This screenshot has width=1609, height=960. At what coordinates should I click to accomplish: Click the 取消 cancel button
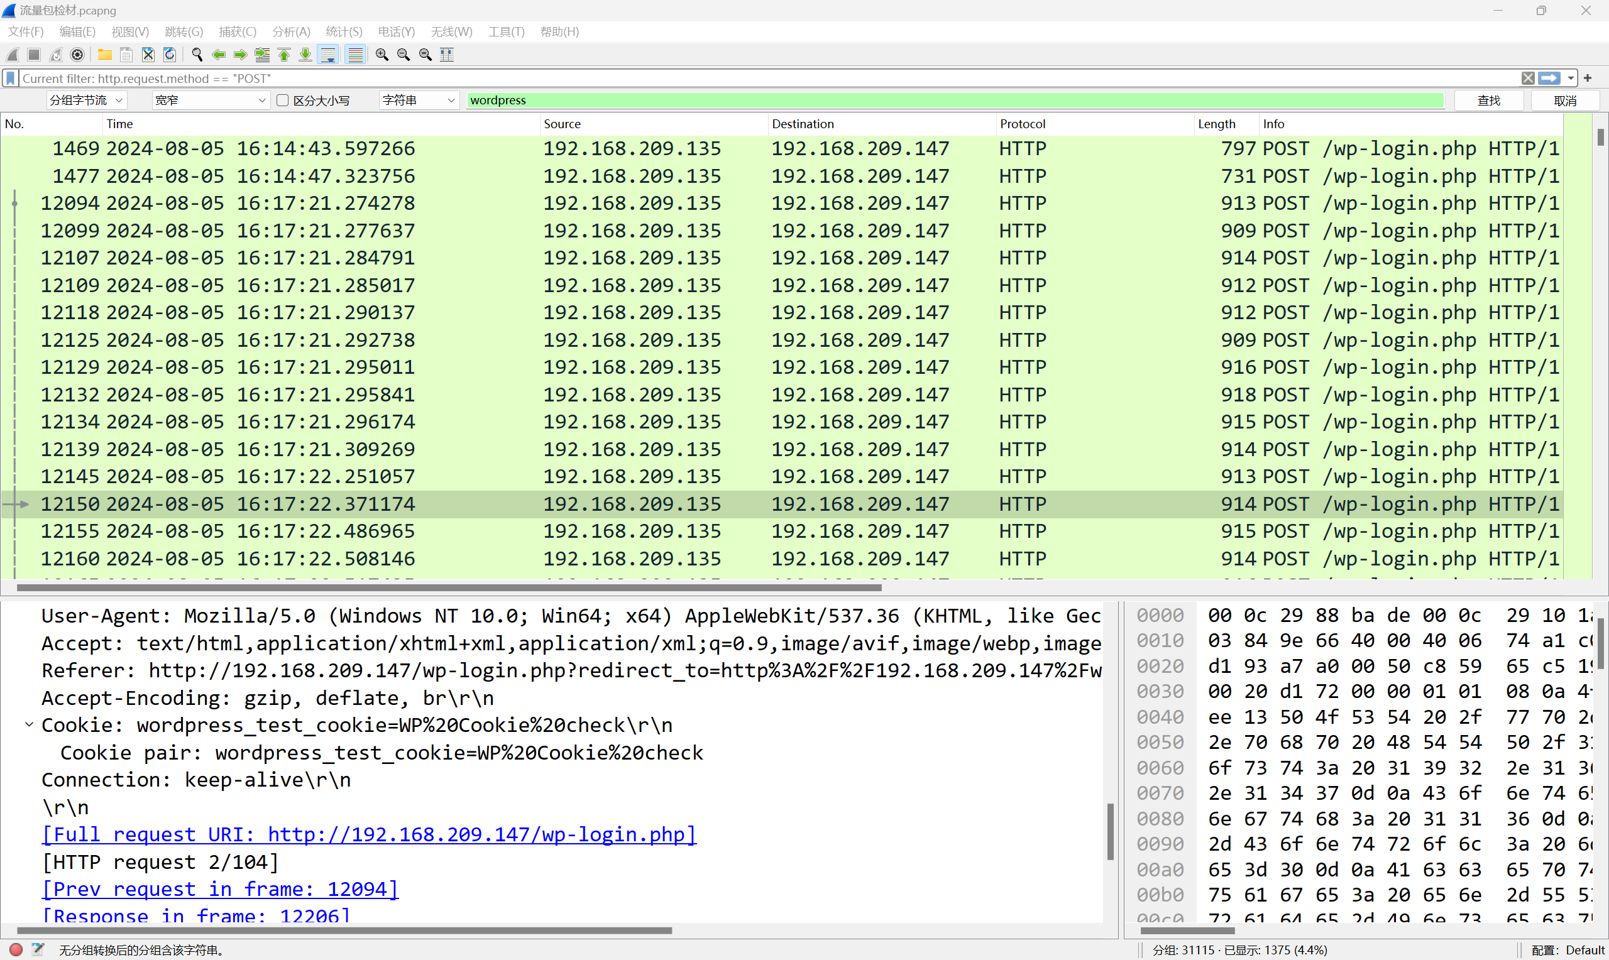pyautogui.click(x=1565, y=101)
